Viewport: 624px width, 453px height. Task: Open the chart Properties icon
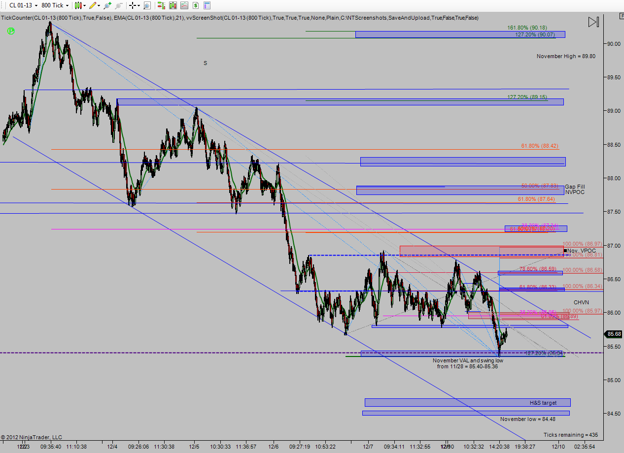pyautogui.click(x=207, y=5)
